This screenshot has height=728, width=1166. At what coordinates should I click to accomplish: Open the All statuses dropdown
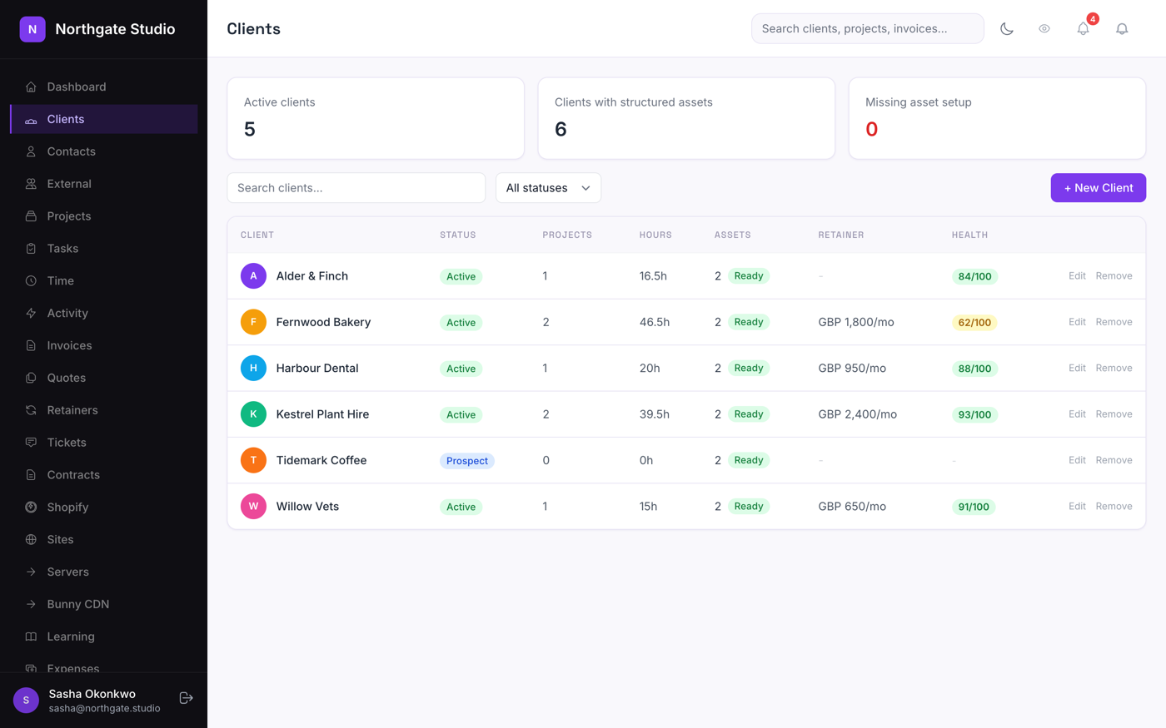(548, 188)
